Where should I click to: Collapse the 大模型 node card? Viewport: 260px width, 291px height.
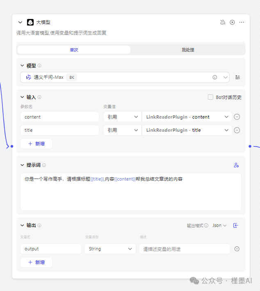coord(20,23)
